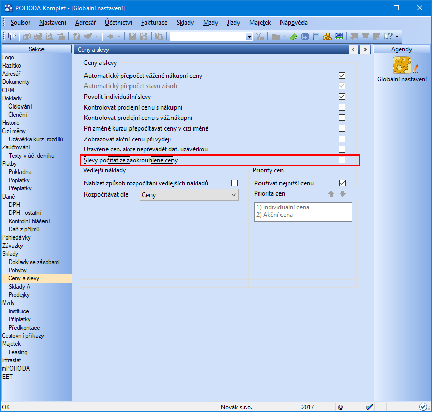Click the first calculator toolbar icon
This screenshot has width=432, height=412.
tap(305, 37)
